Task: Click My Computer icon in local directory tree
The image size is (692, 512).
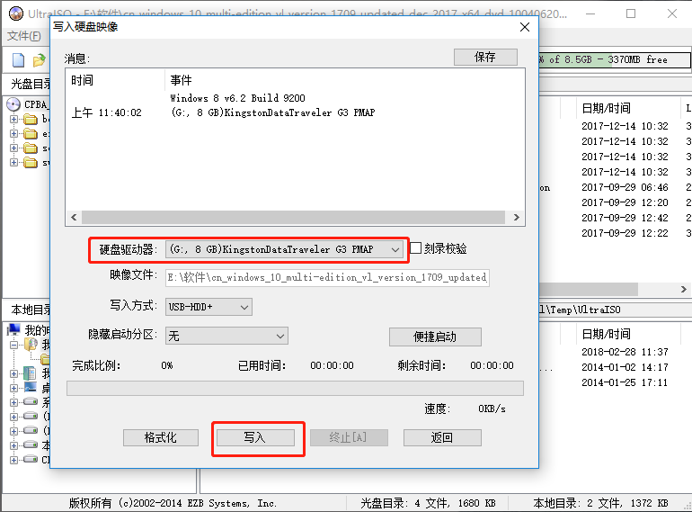Action: [13, 329]
